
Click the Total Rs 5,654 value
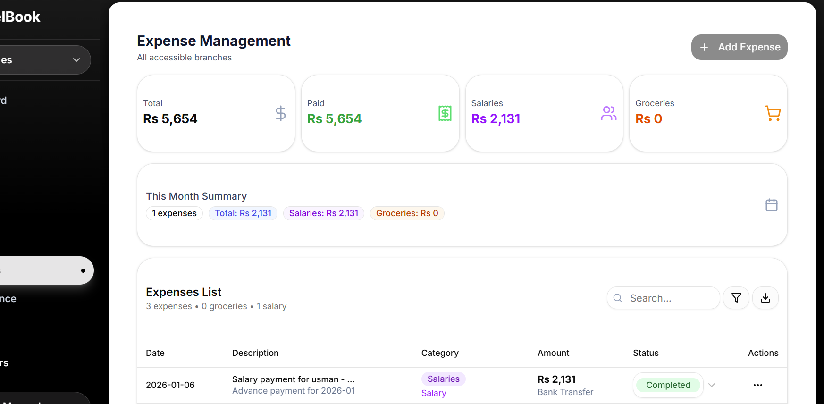click(170, 119)
